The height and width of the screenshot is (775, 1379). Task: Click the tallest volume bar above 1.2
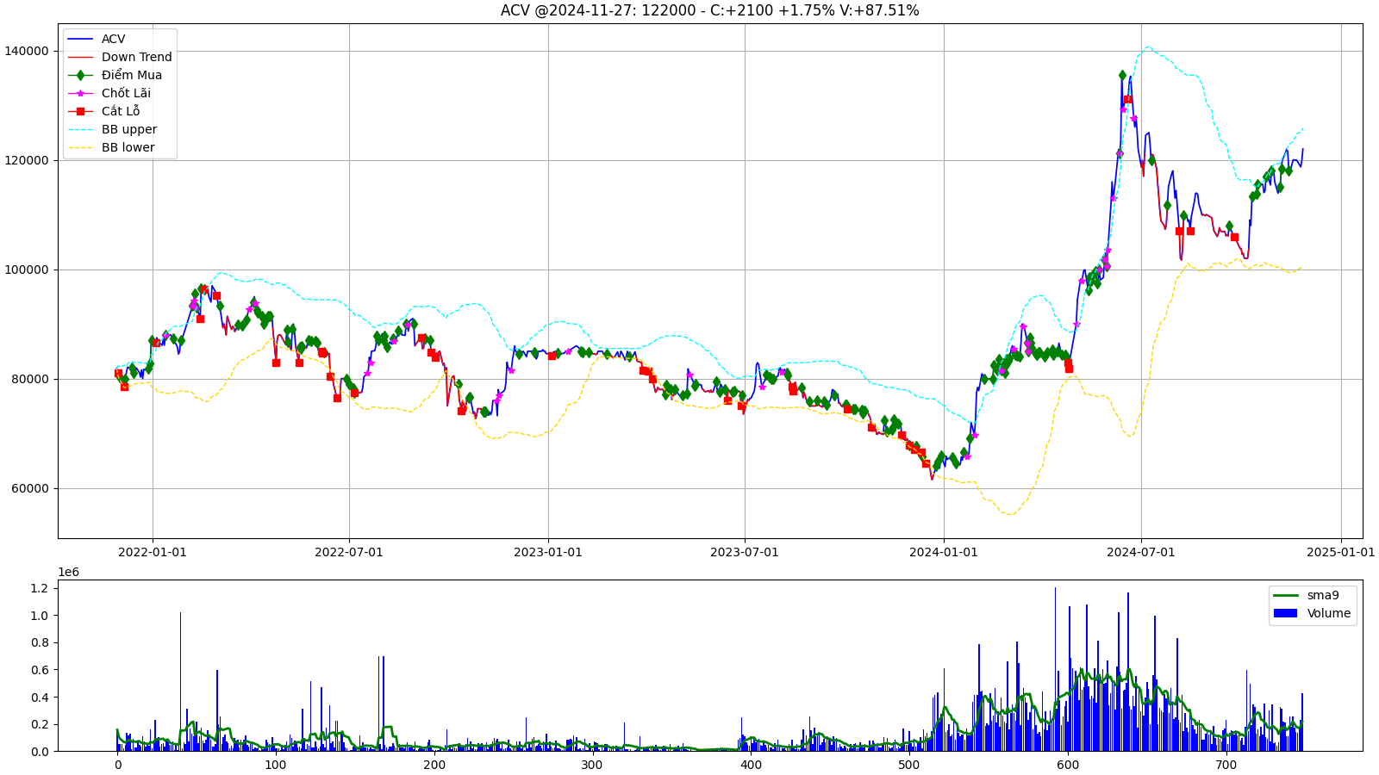[x=1055, y=669]
